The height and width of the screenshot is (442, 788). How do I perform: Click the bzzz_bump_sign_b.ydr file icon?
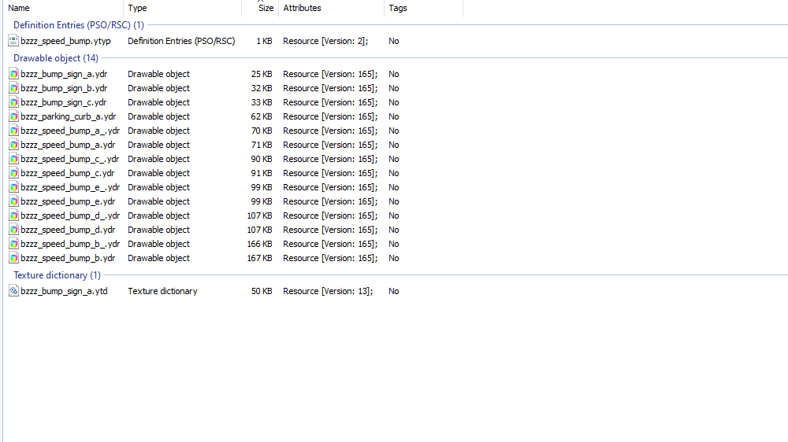tap(13, 88)
